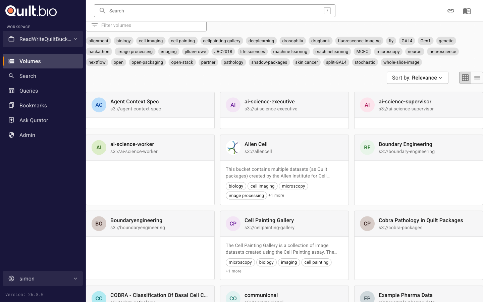
Task: Click the filter lines icon
Action: (95, 25)
